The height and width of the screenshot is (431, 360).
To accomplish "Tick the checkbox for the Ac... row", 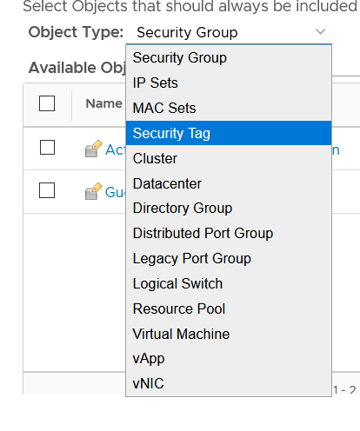I will point(47,148).
